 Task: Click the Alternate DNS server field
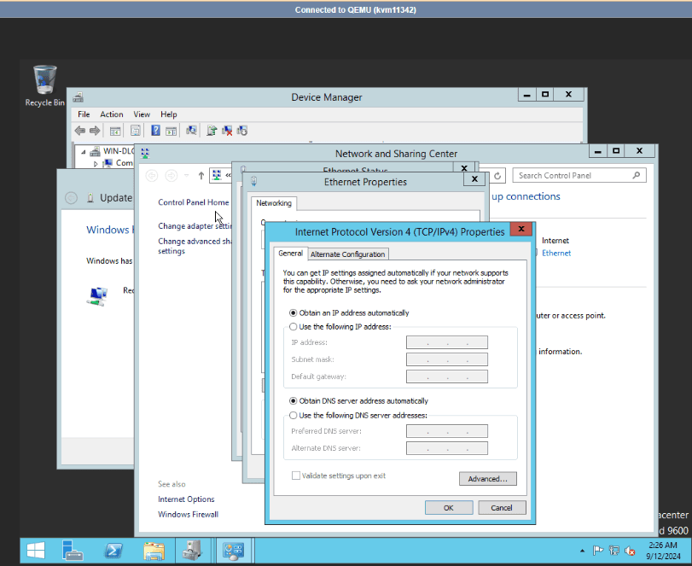pyautogui.click(x=446, y=448)
